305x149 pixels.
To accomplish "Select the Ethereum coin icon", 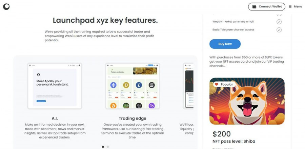I will pyautogui.click(x=113, y=85).
